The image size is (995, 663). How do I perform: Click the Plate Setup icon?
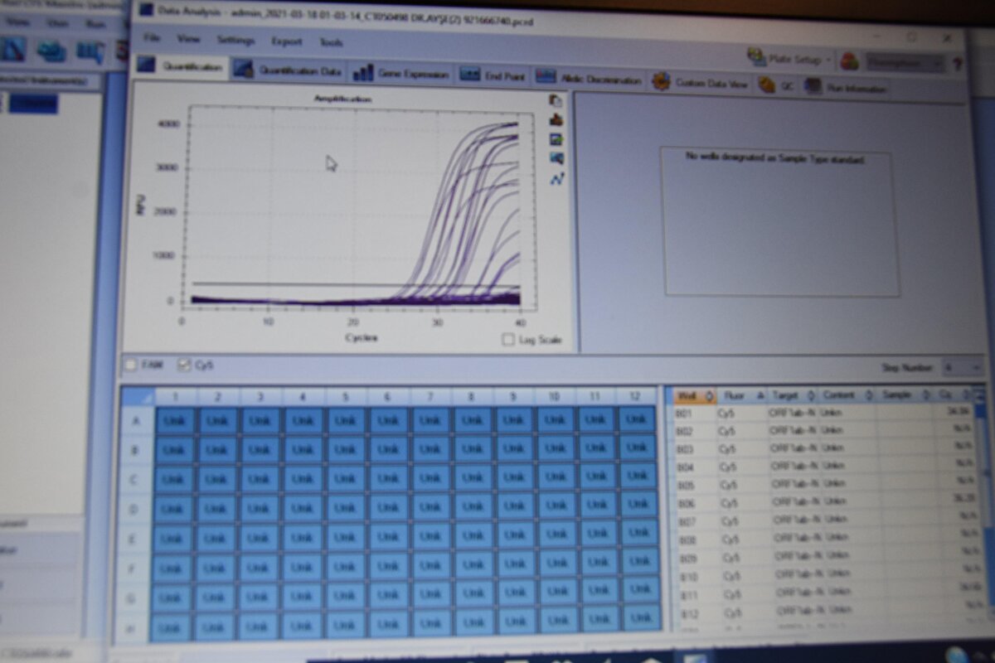tap(756, 58)
